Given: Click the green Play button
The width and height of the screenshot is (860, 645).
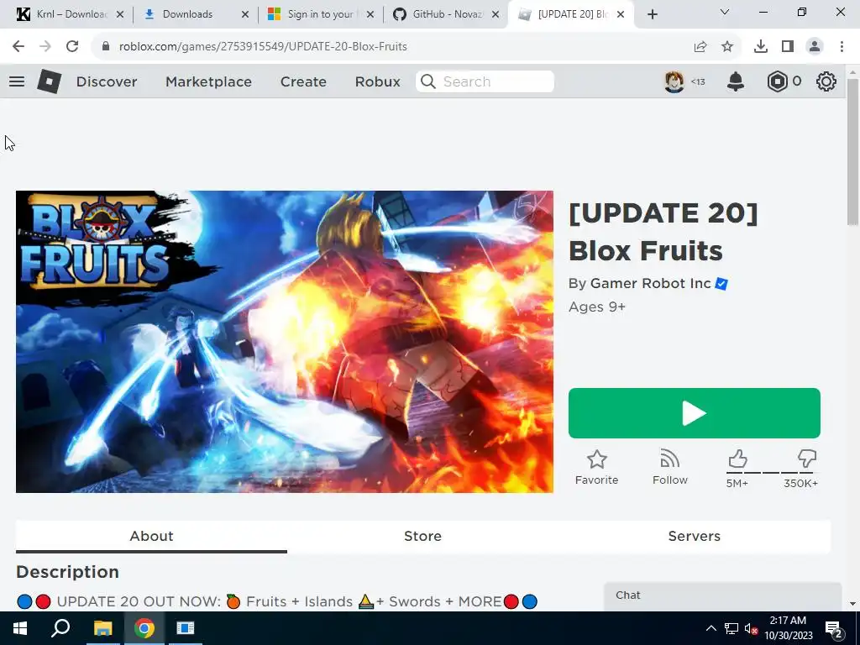Looking at the screenshot, I should click(x=695, y=413).
